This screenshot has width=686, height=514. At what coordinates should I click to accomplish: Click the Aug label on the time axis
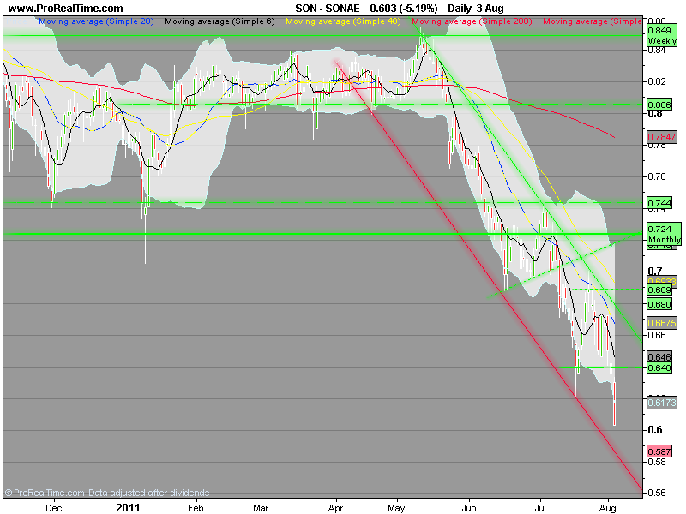pyautogui.click(x=607, y=508)
